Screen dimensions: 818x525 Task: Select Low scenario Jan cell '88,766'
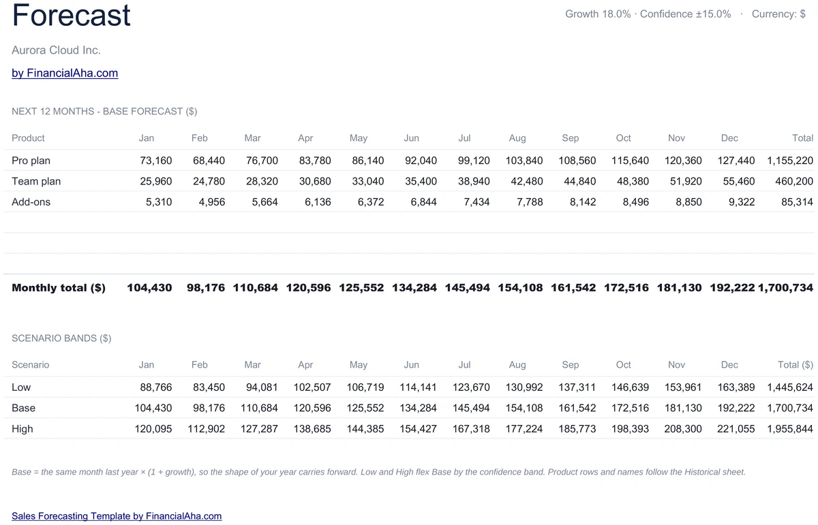click(156, 387)
